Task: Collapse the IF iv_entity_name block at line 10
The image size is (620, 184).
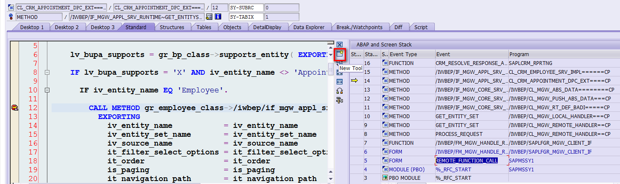Action: [x=47, y=90]
